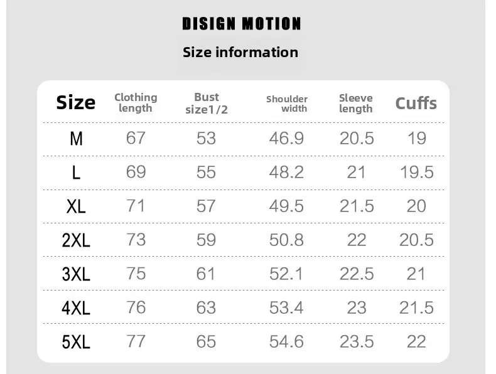This screenshot has height=374, width=496.
Task: Click shoulder width value 46.9
Action: [286, 138]
